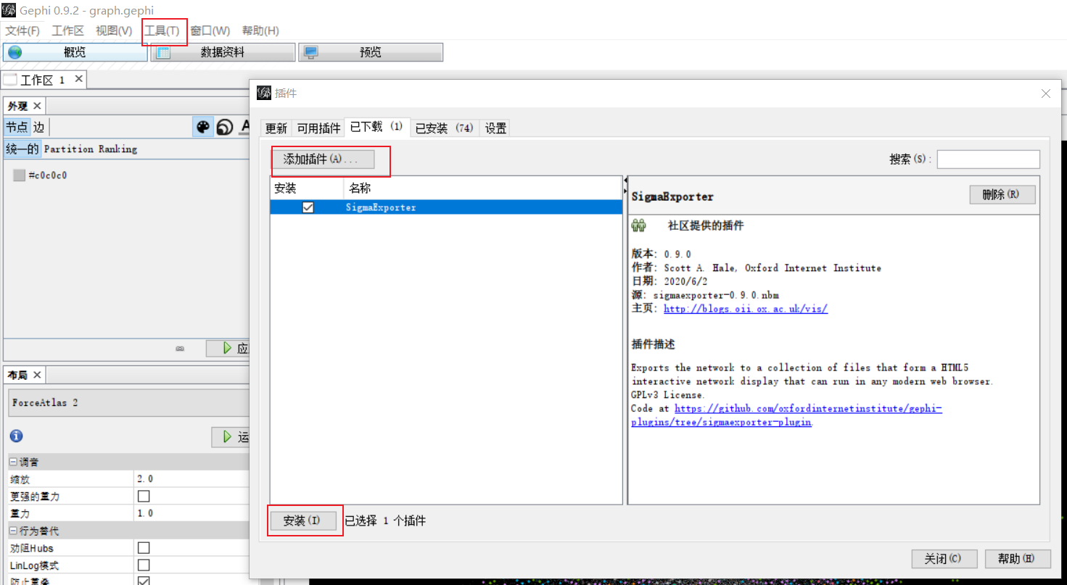Open the ForceAtlas 2 layout dropdown
This screenshot has width=1067, height=585.
129,403
